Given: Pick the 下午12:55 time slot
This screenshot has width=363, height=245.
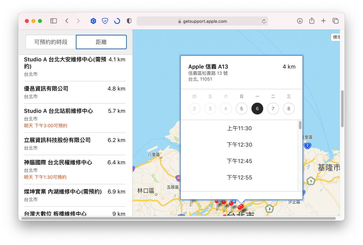Looking at the screenshot, I should (x=239, y=177).
